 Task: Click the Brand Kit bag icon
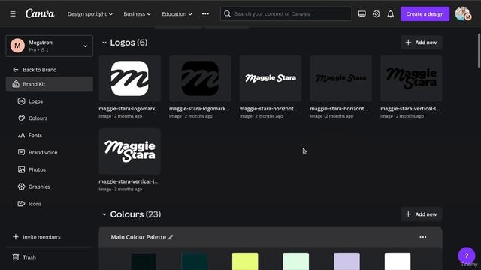[16, 84]
